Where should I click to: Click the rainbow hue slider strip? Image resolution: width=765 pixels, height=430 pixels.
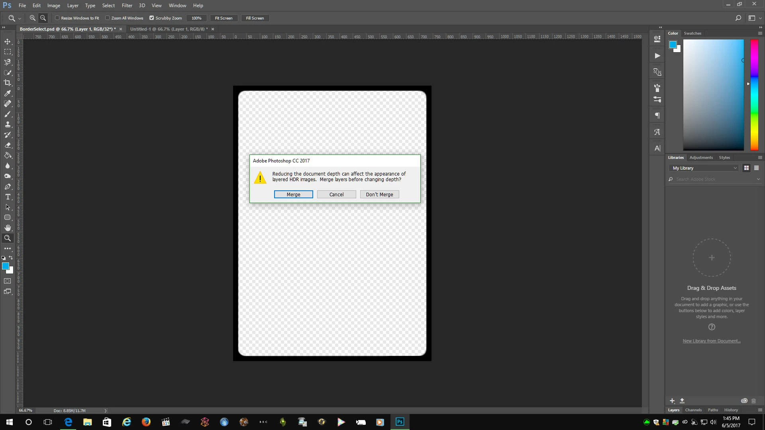754,95
